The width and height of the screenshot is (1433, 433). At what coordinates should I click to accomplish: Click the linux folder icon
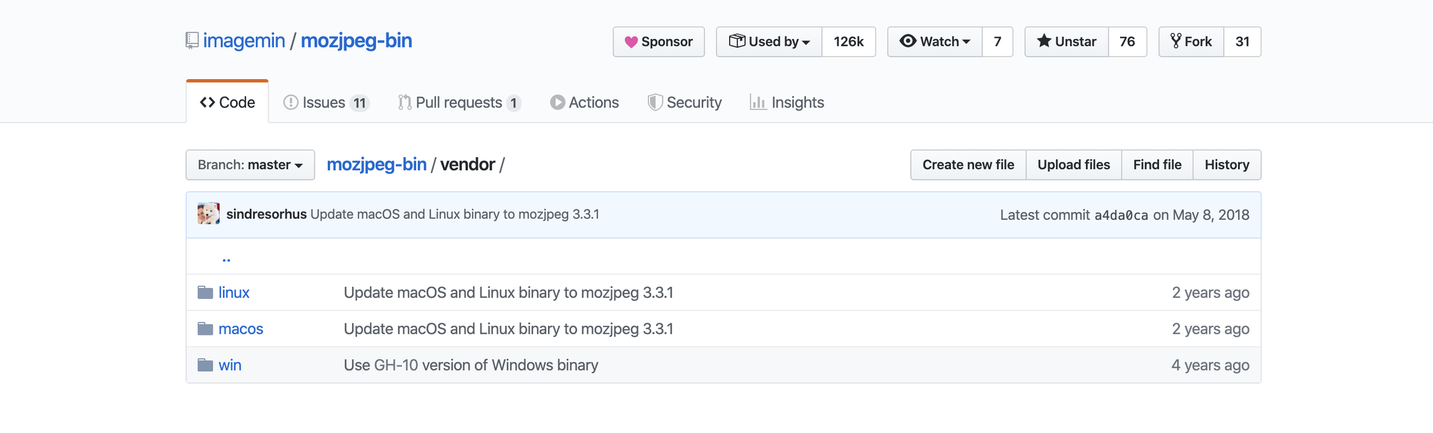(x=205, y=292)
